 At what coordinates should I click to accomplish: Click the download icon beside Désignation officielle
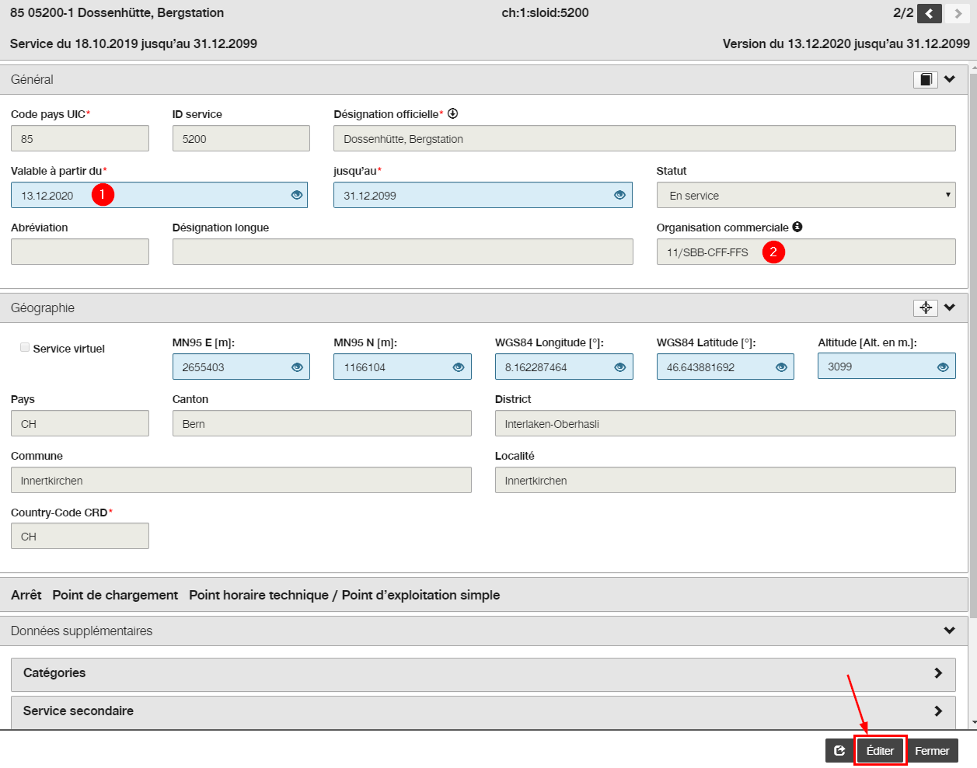452,113
